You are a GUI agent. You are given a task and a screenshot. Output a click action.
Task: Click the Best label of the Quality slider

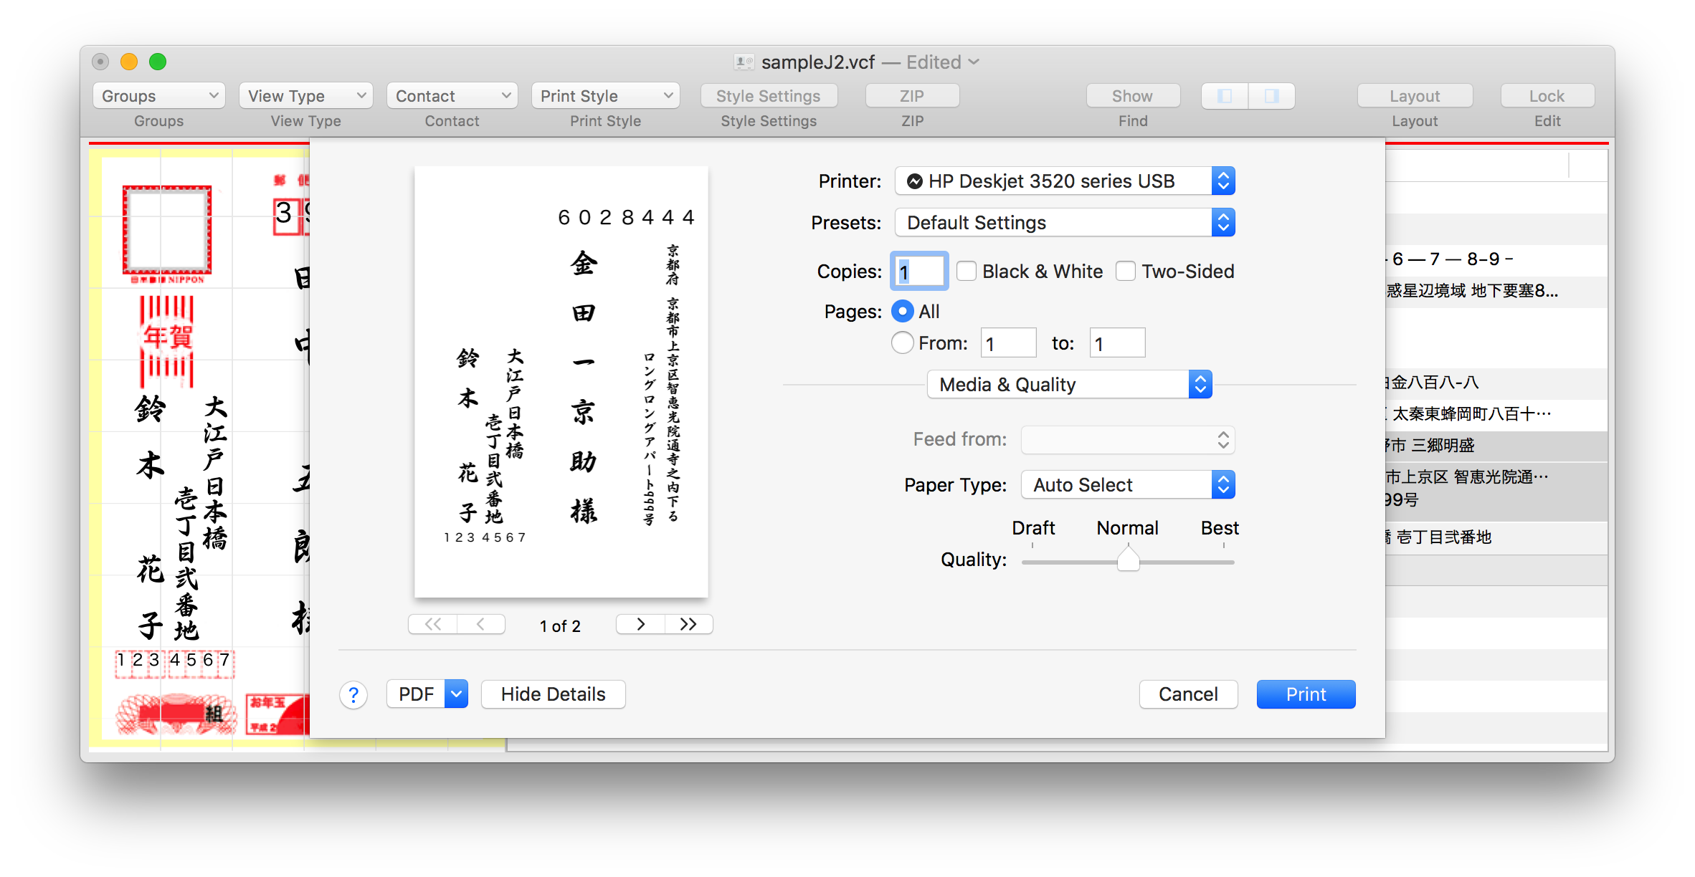coord(1220,528)
